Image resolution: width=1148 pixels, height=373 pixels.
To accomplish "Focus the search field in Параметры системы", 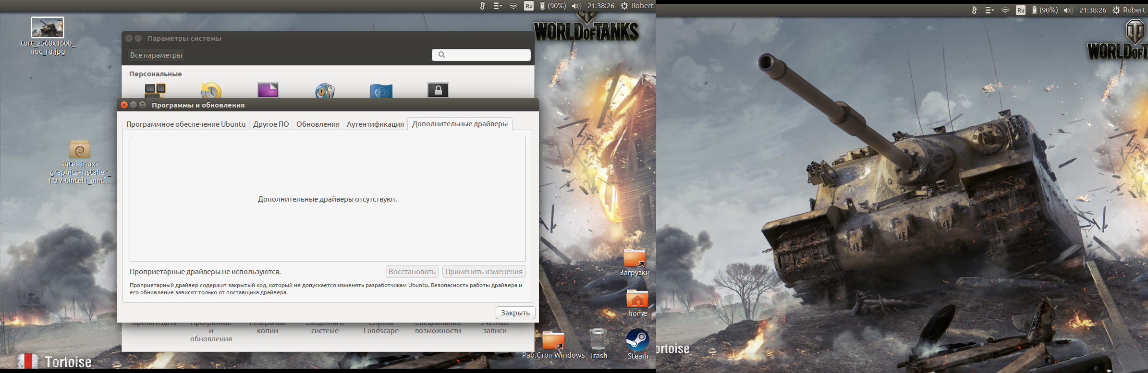I will (x=481, y=55).
